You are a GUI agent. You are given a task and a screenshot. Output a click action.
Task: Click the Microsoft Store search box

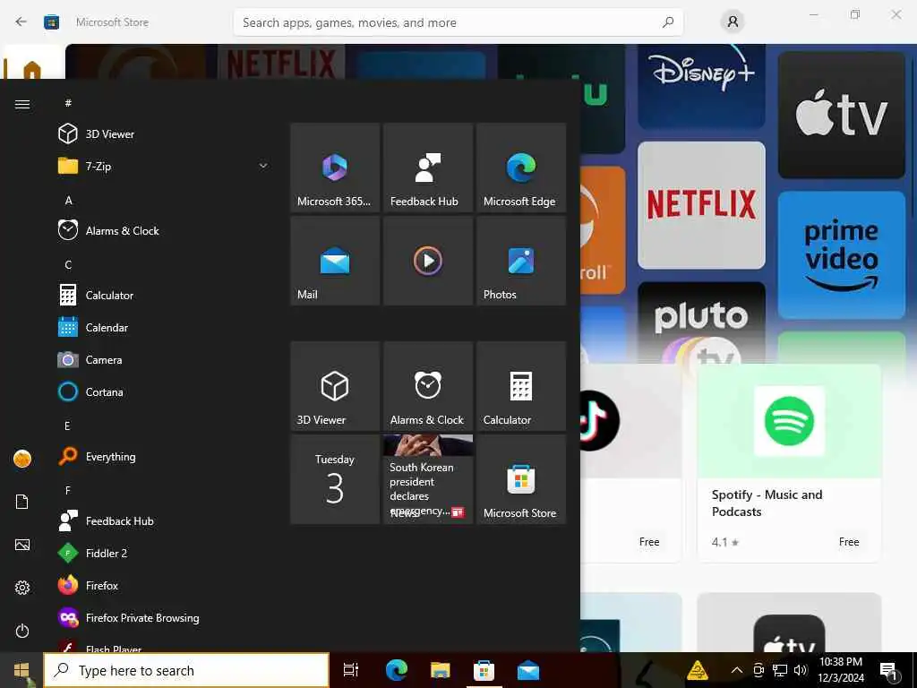tap(458, 22)
